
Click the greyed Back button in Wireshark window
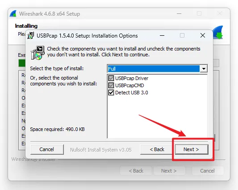[x=136, y=171]
